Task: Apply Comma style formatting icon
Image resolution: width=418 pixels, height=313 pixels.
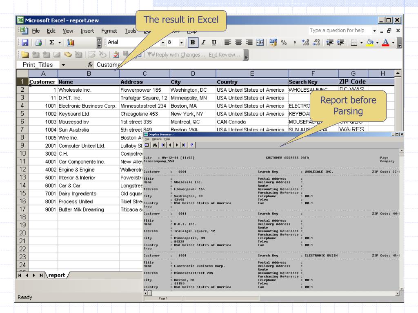Action: point(295,42)
